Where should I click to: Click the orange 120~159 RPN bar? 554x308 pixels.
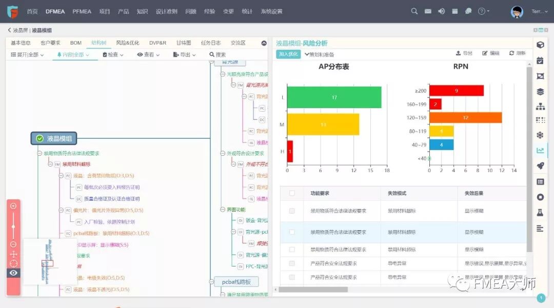[466, 117]
